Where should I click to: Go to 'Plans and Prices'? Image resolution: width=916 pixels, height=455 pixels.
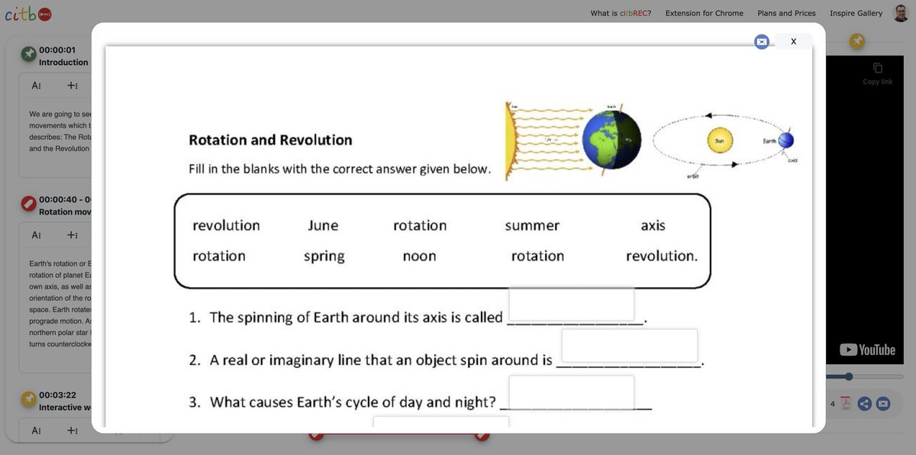coord(786,13)
